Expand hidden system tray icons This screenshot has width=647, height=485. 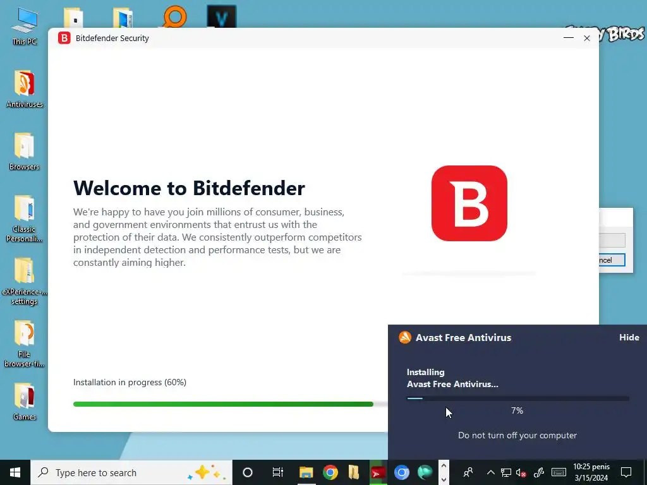[490, 472]
